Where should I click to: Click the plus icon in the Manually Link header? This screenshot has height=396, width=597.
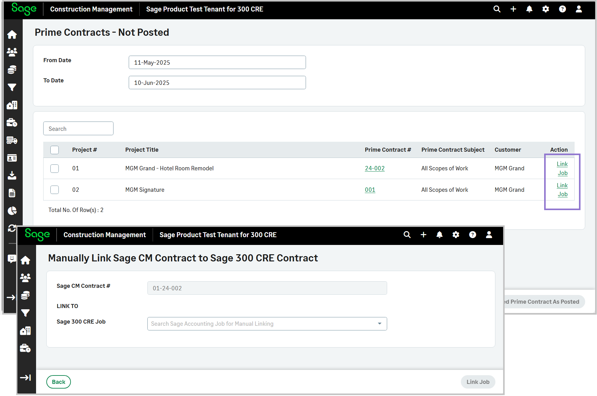[x=423, y=235]
